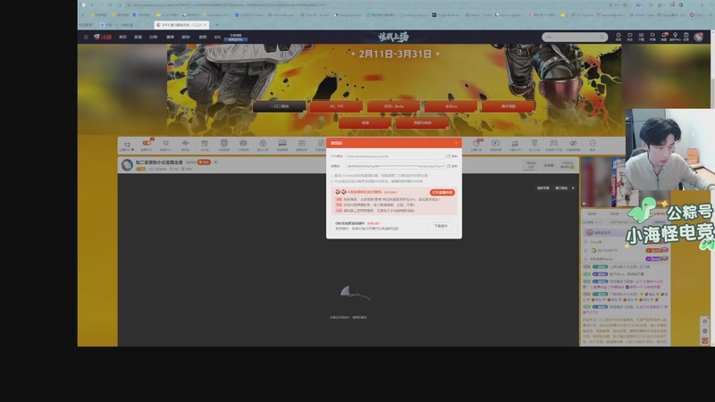Open the user avatar in header
Screen dimensions: 715x402
pos(698,37)
